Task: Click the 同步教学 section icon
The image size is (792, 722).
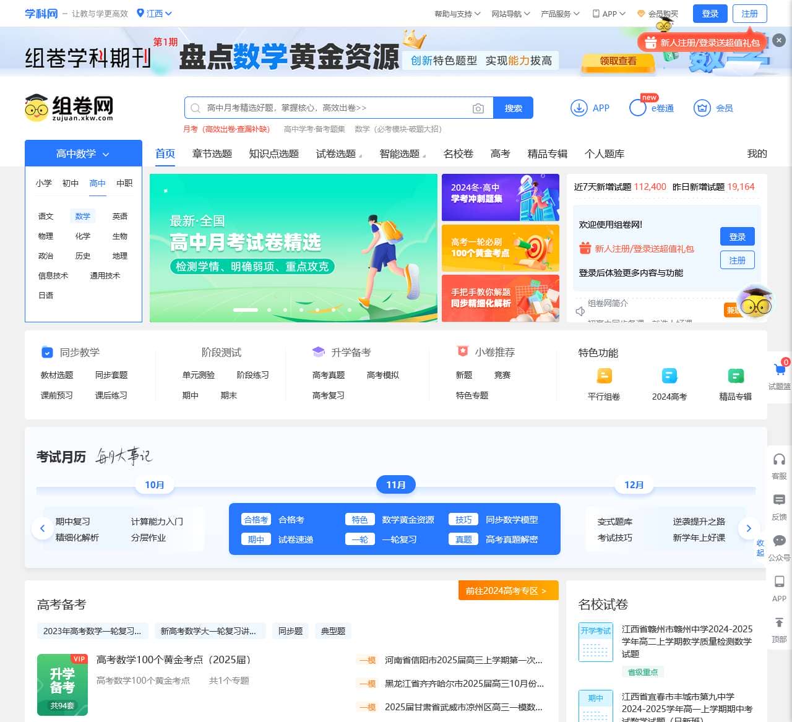Action: [x=47, y=353]
